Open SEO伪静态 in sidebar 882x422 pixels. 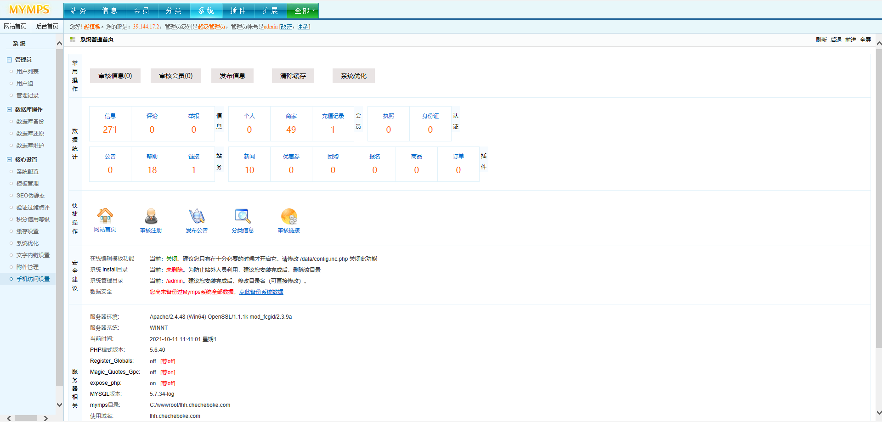[x=30, y=196]
